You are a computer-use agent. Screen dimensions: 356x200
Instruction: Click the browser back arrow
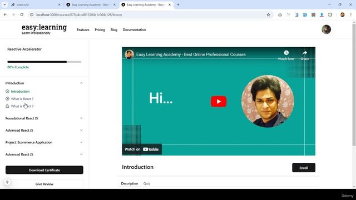[x=5, y=15]
